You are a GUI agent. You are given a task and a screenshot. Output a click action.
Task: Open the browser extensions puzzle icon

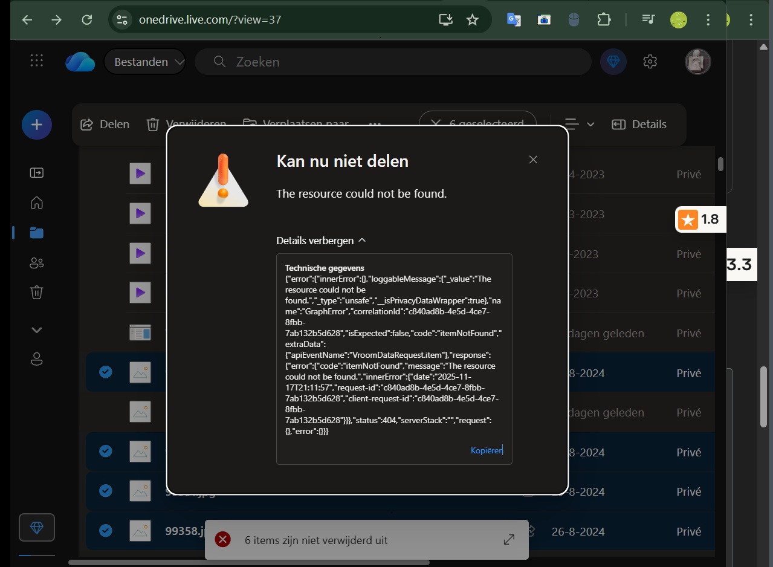[604, 20]
